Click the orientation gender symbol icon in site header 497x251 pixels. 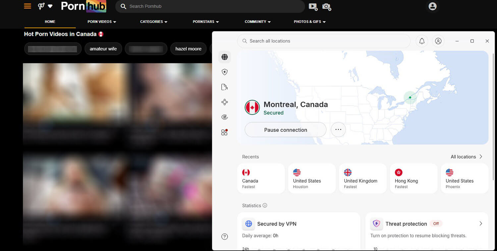tap(41, 6)
